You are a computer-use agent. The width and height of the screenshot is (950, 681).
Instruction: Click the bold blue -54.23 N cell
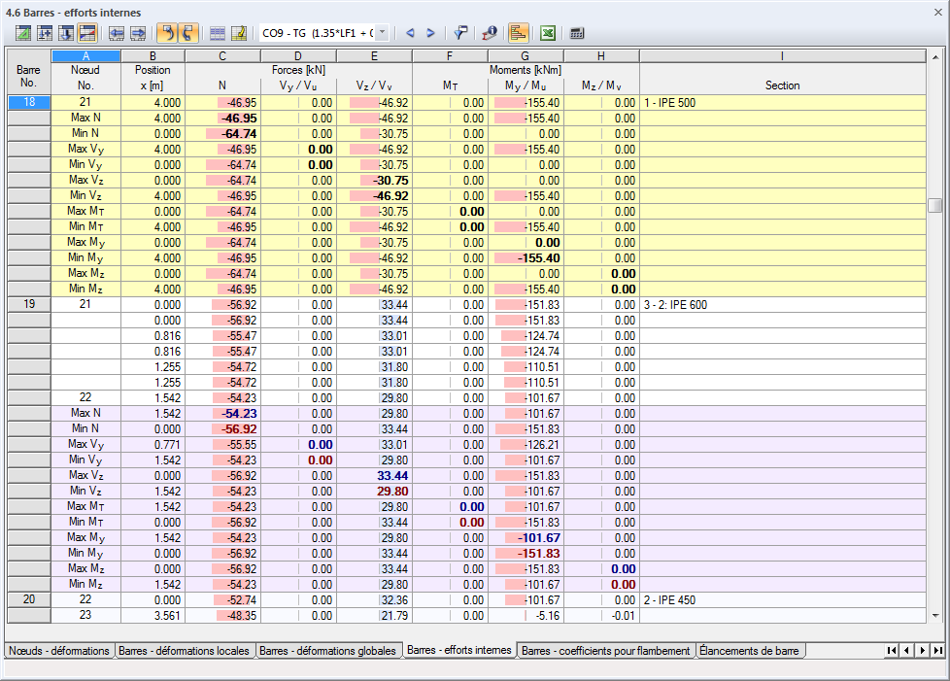point(223,413)
